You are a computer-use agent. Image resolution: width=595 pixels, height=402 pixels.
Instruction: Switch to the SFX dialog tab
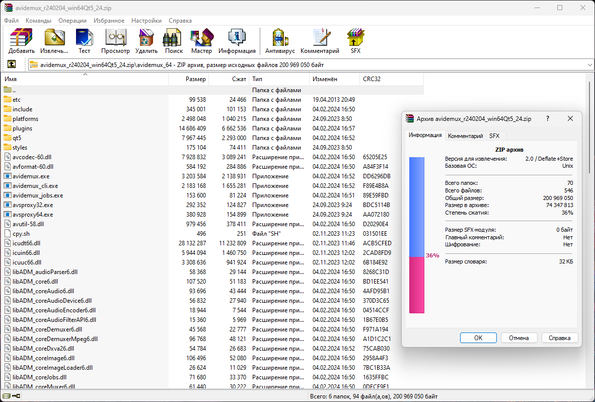pyautogui.click(x=494, y=136)
